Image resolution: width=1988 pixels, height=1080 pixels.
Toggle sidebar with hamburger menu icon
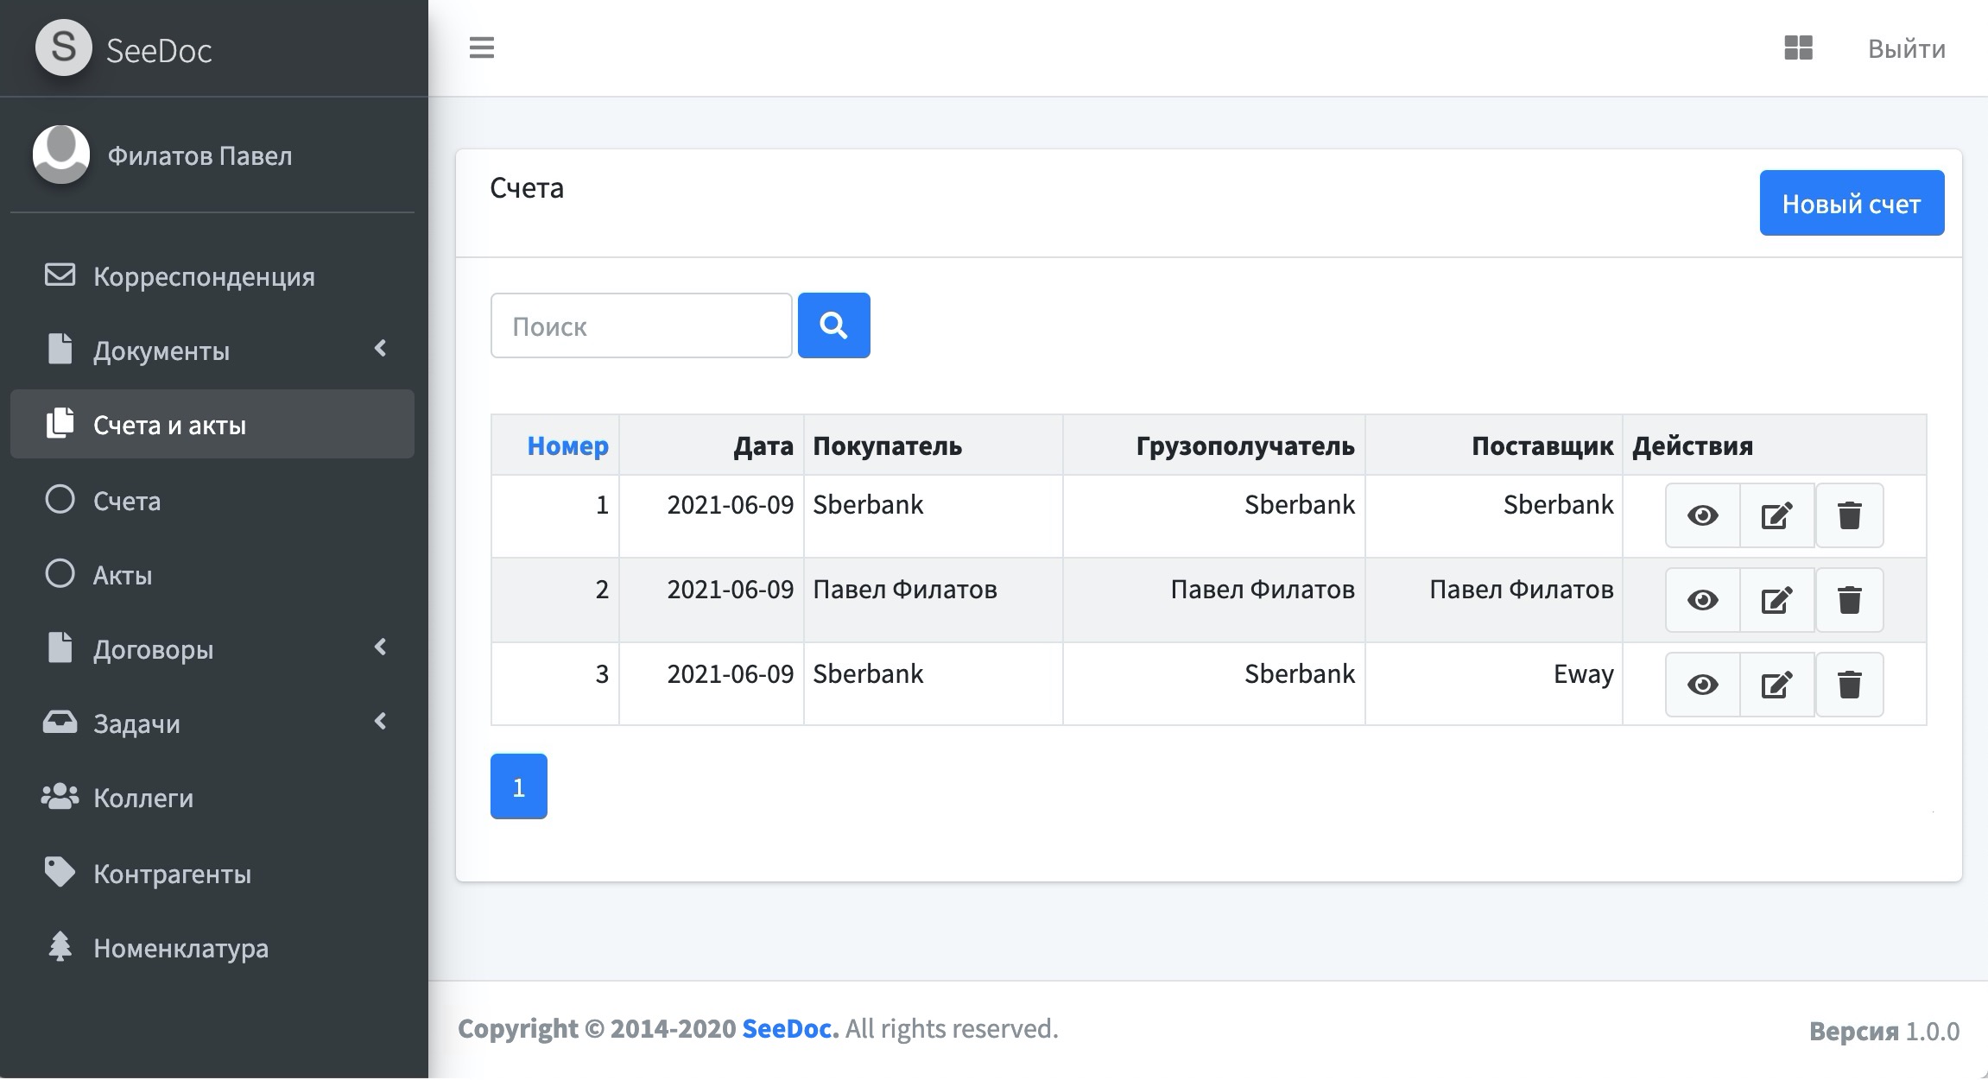click(x=482, y=47)
